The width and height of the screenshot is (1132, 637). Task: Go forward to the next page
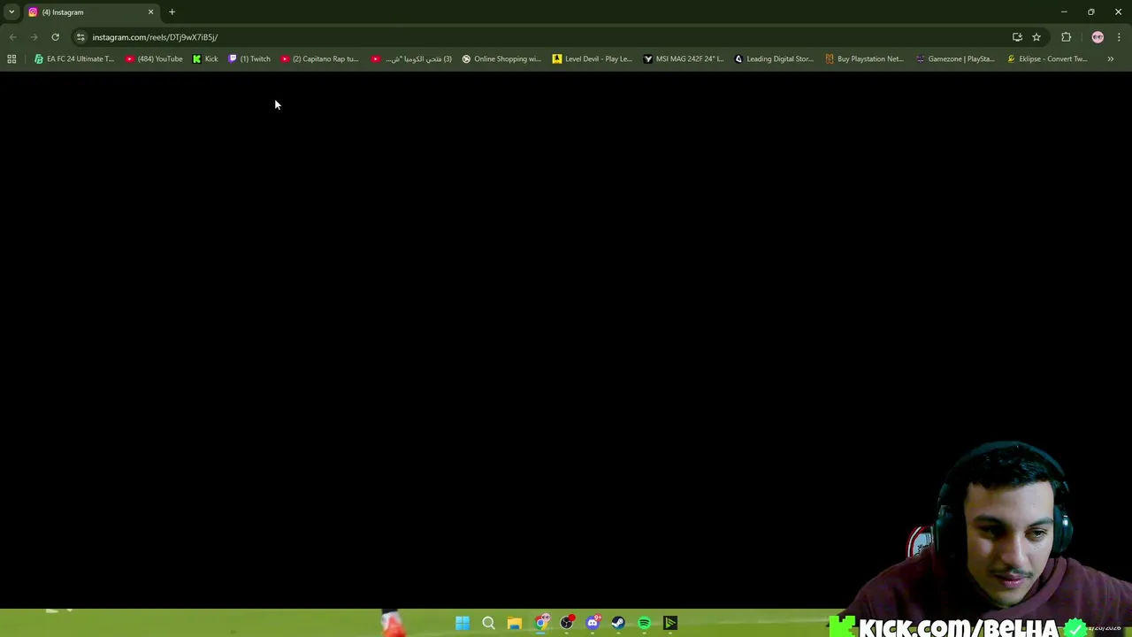click(x=34, y=37)
